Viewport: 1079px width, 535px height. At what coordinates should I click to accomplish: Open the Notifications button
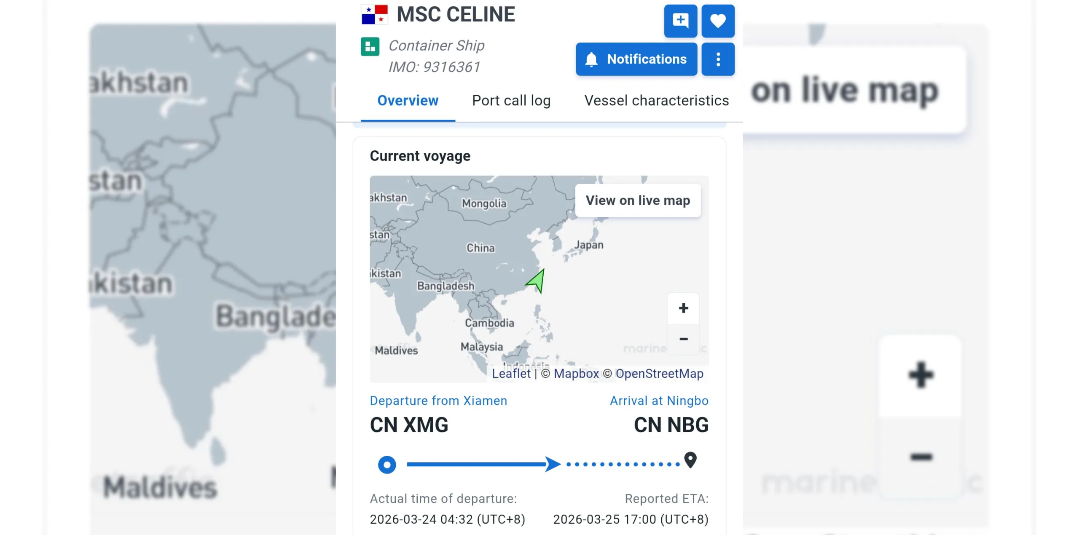[636, 59]
